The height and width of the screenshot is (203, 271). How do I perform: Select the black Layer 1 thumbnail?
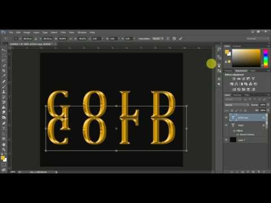click(x=233, y=140)
